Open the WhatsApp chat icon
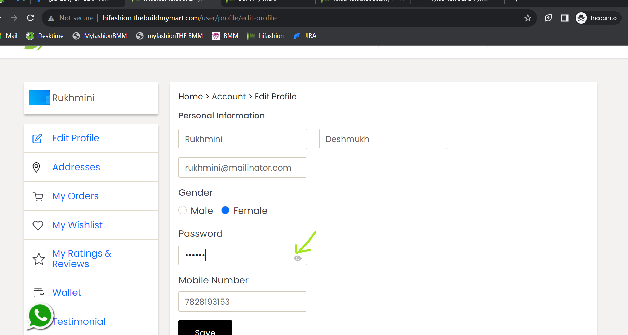The image size is (628, 335). (40, 316)
